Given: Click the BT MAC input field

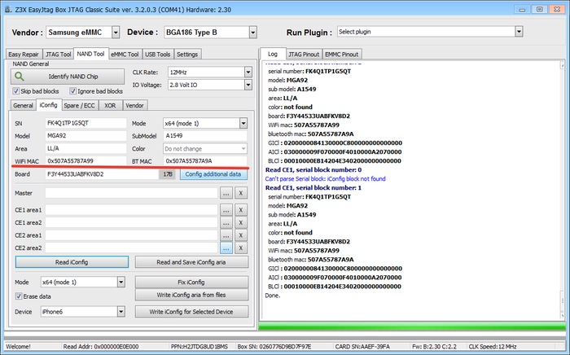Looking at the screenshot, I should [205, 161].
